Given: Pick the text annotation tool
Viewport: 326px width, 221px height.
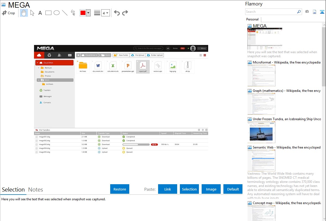Looking at the screenshot, I should [40, 13].
